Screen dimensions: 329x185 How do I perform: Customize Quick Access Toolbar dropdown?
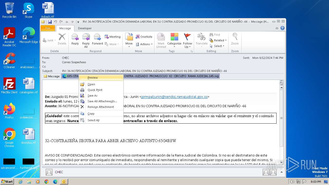coord(78,22)
